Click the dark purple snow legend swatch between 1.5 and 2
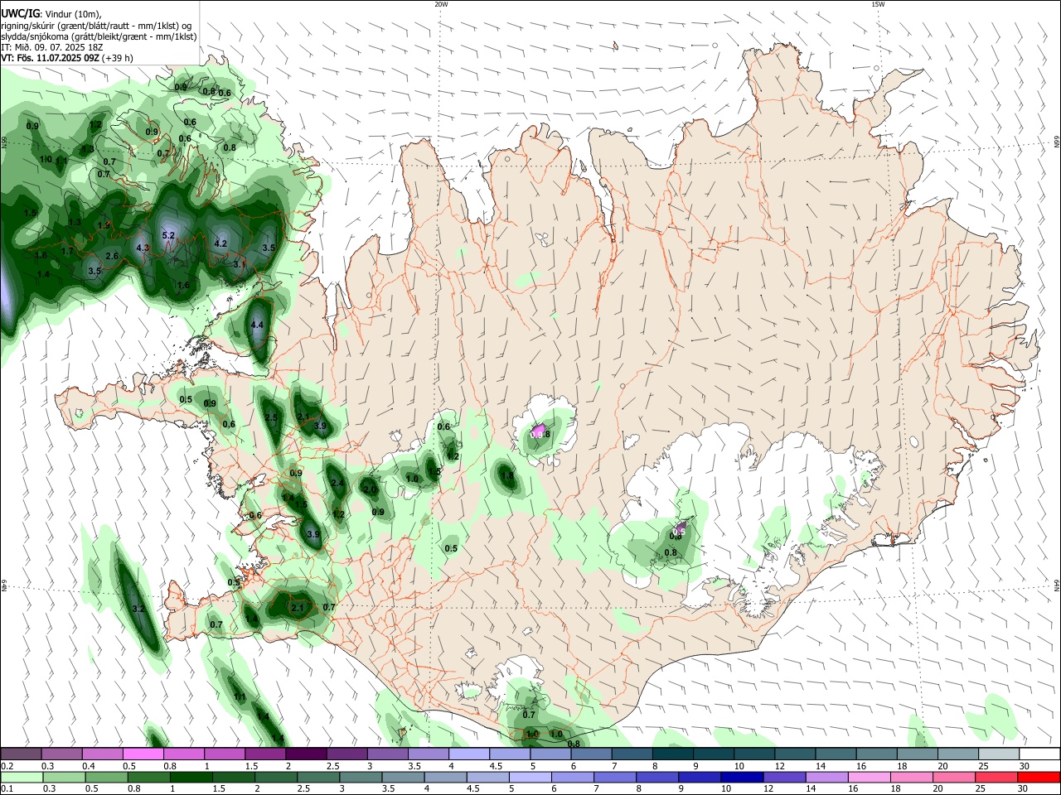 (x=306, y=754)
